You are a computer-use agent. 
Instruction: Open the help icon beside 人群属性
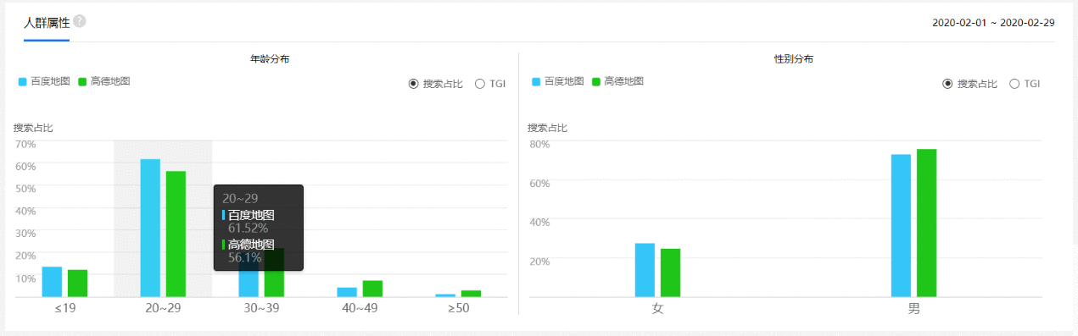click(x=80, y=21)
